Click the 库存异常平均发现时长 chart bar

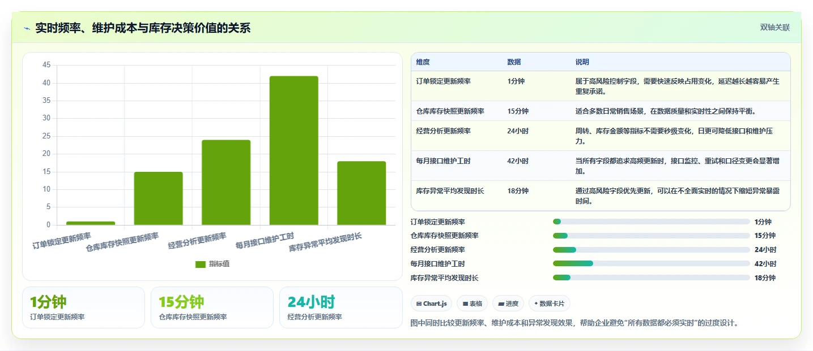(x=361, y=193)
